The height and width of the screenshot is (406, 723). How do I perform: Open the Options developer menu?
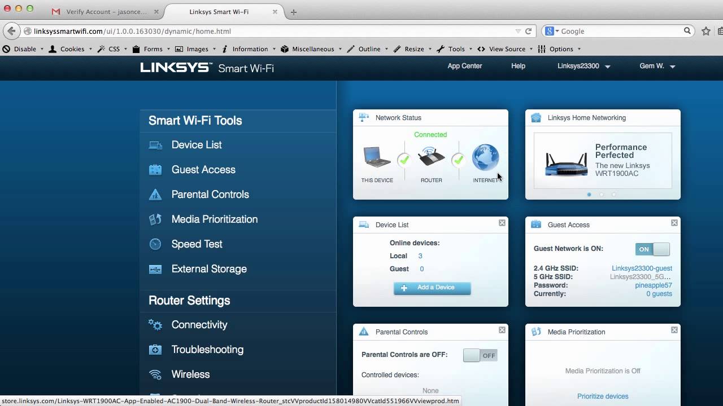click(x=560, y=49)
